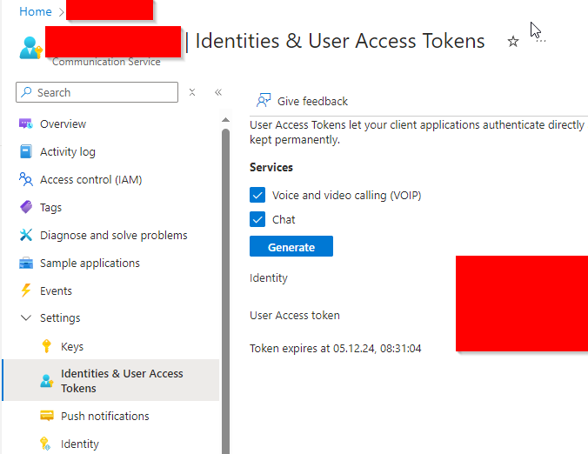
Task: Click the Diagnose wrench icon
Action: 25,235
